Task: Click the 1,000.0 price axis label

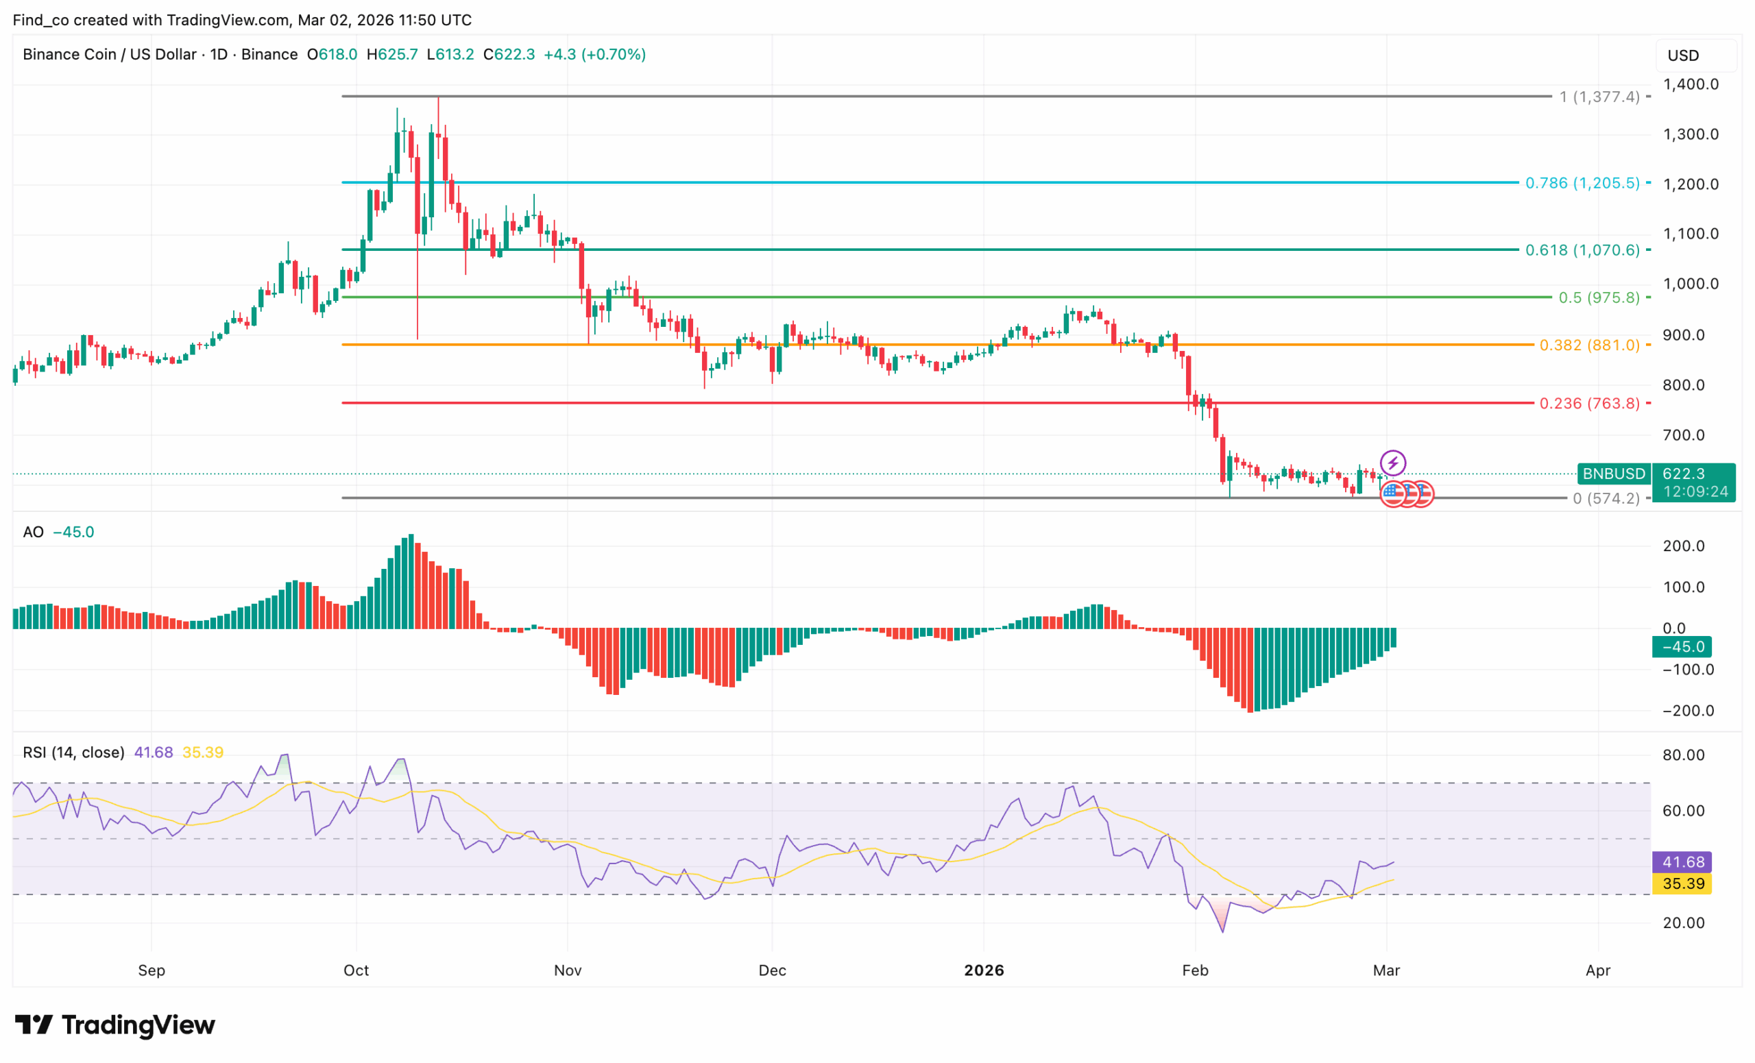Action: [1690, 283]
